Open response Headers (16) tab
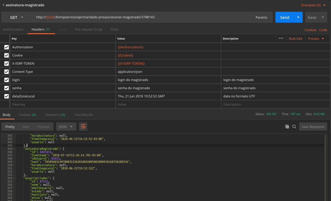Viewport: 331px width, 201px height. [x=55, y=115]
